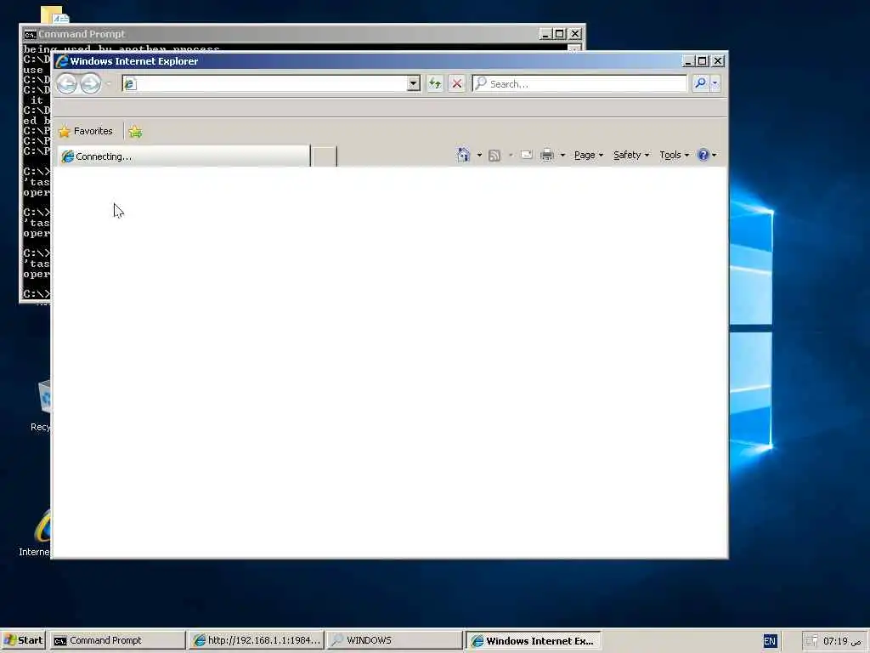Screen dimensions: 870x653
Task: Click the Command Prompt title bar icon
Action: coord(30,34)
